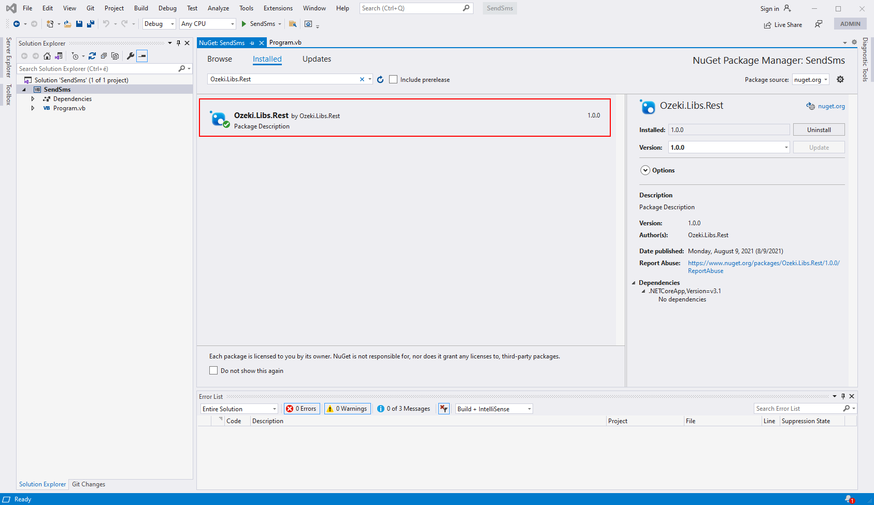Switch to the Git Changes tab

click(x=89, y=484)
